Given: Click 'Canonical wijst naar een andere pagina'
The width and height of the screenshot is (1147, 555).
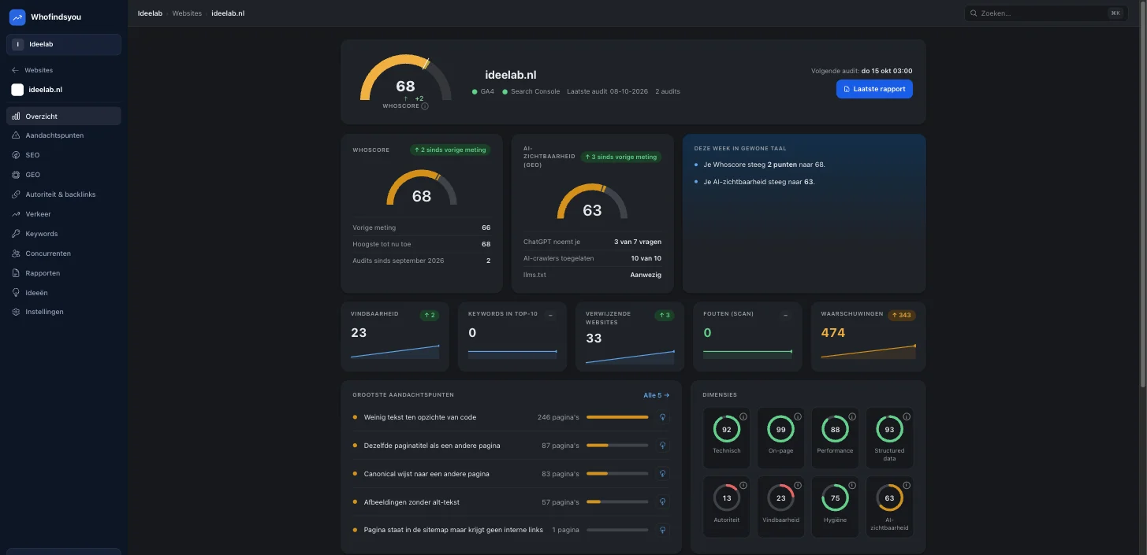Looking at the screenshot, I should [x=426, y=474].
